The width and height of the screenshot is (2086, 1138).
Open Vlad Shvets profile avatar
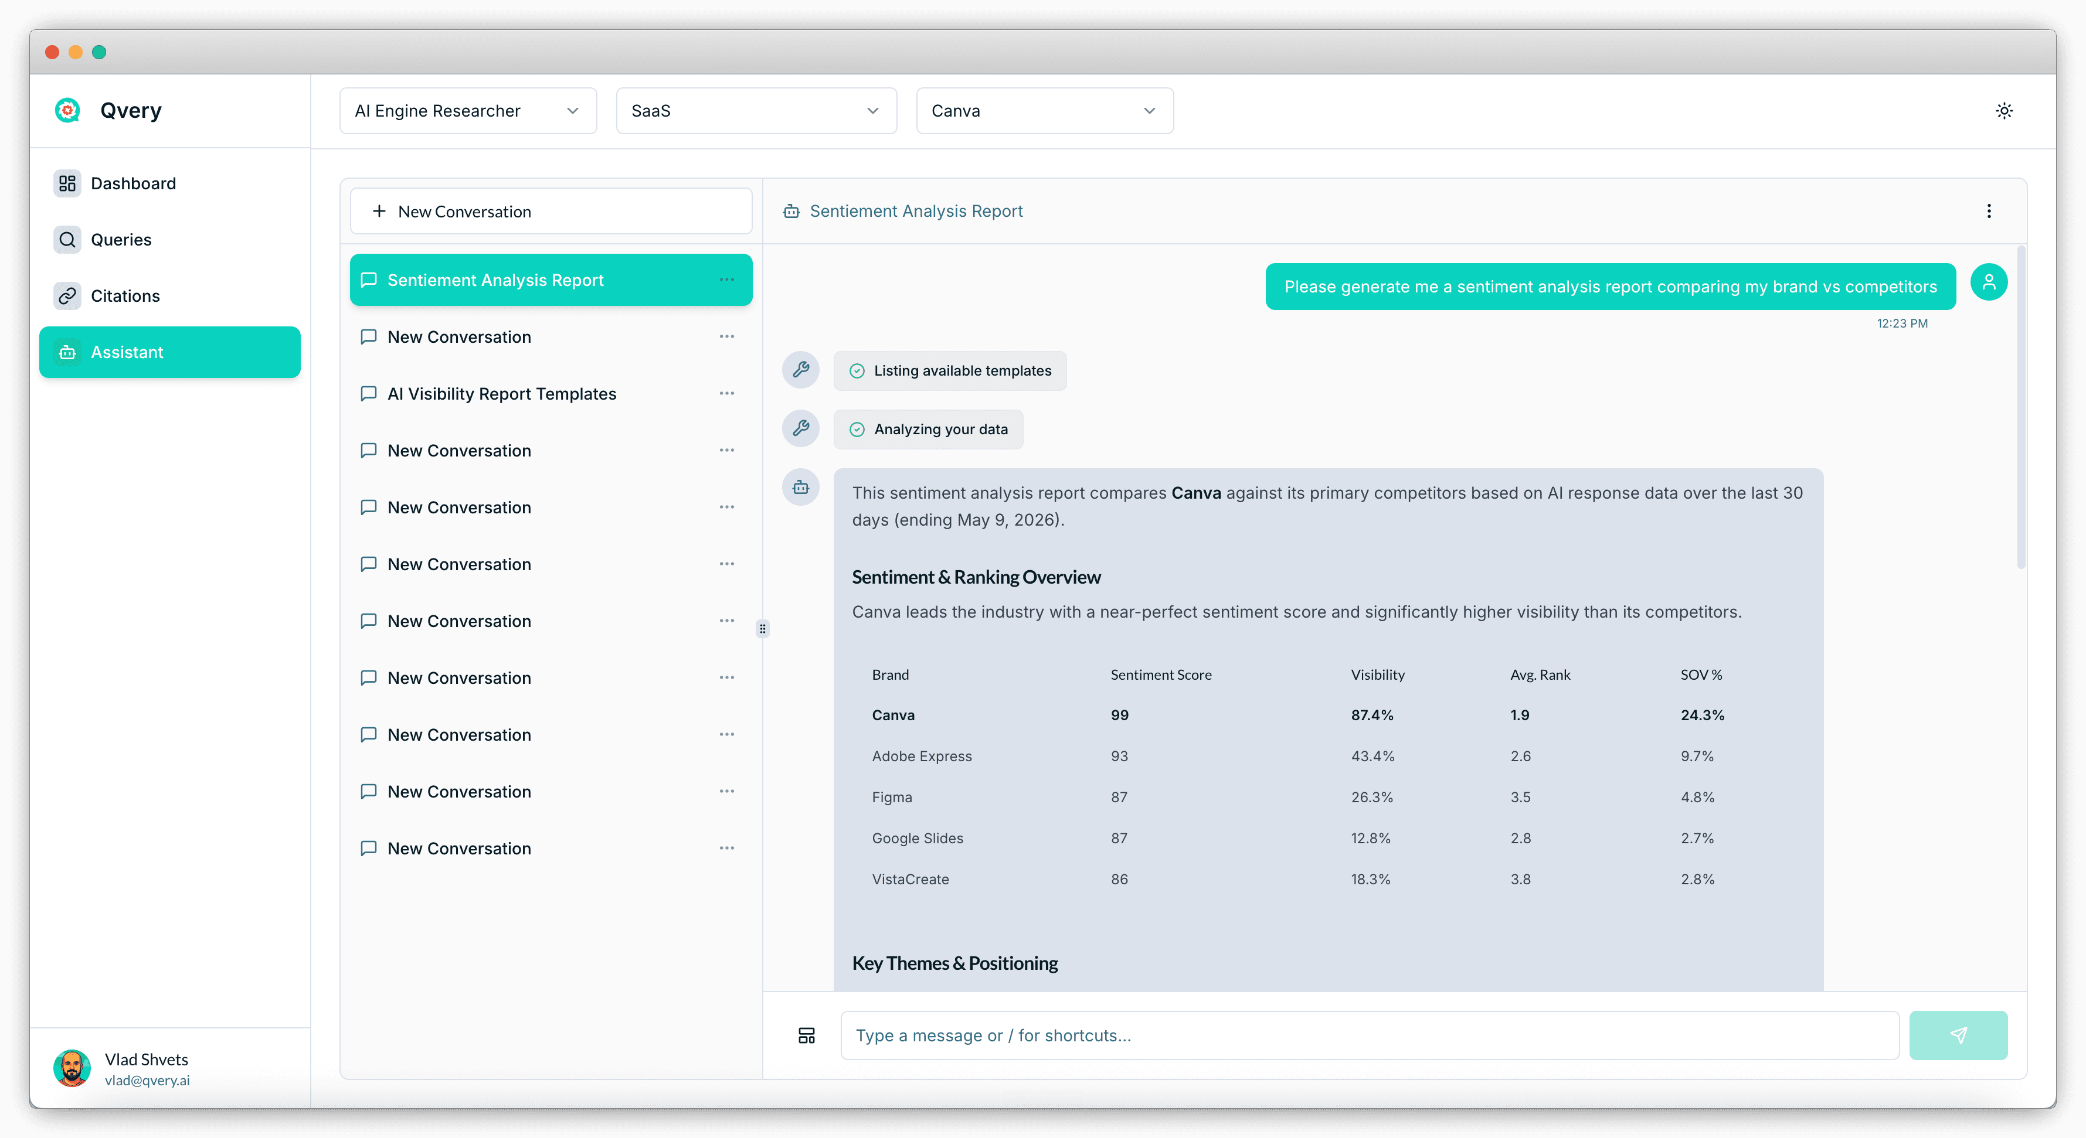[72, 1068]
